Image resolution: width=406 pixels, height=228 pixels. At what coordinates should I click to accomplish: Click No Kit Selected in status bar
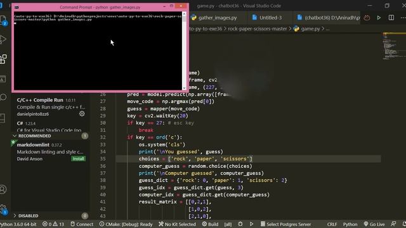point(177,224)
